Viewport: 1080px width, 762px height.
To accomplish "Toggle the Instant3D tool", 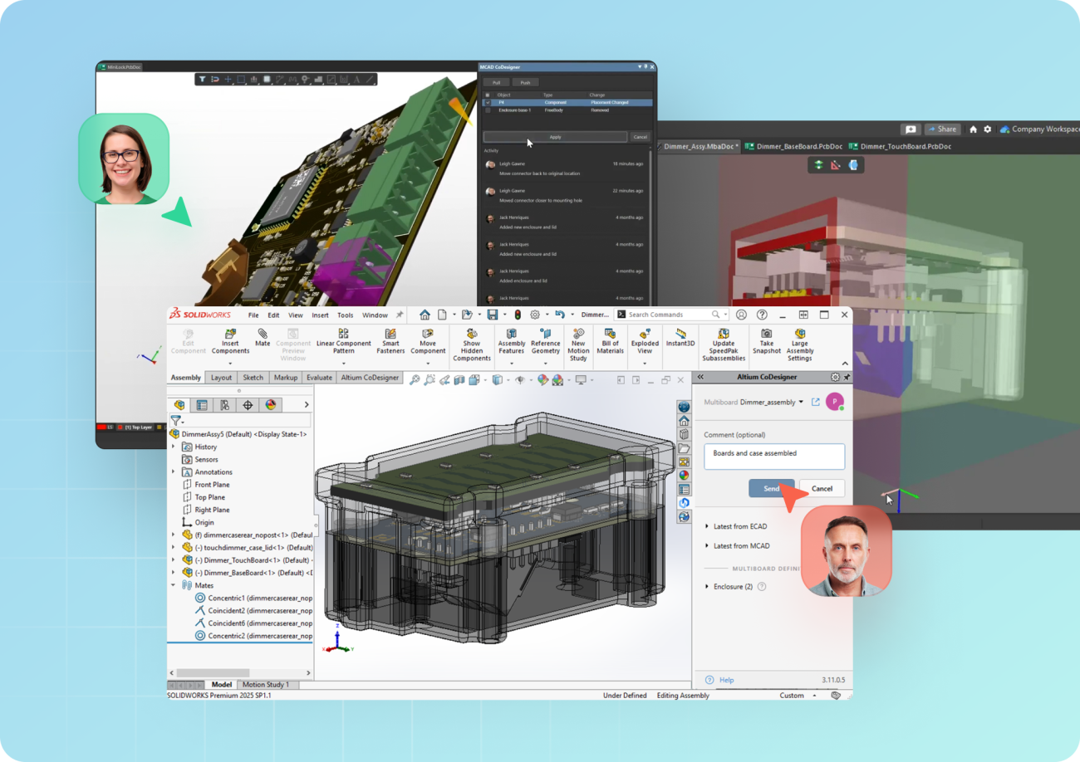I will (x=680, y=337).
